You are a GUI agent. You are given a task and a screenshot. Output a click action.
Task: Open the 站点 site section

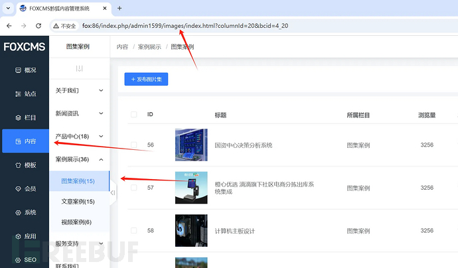click(x=25, y=94)
